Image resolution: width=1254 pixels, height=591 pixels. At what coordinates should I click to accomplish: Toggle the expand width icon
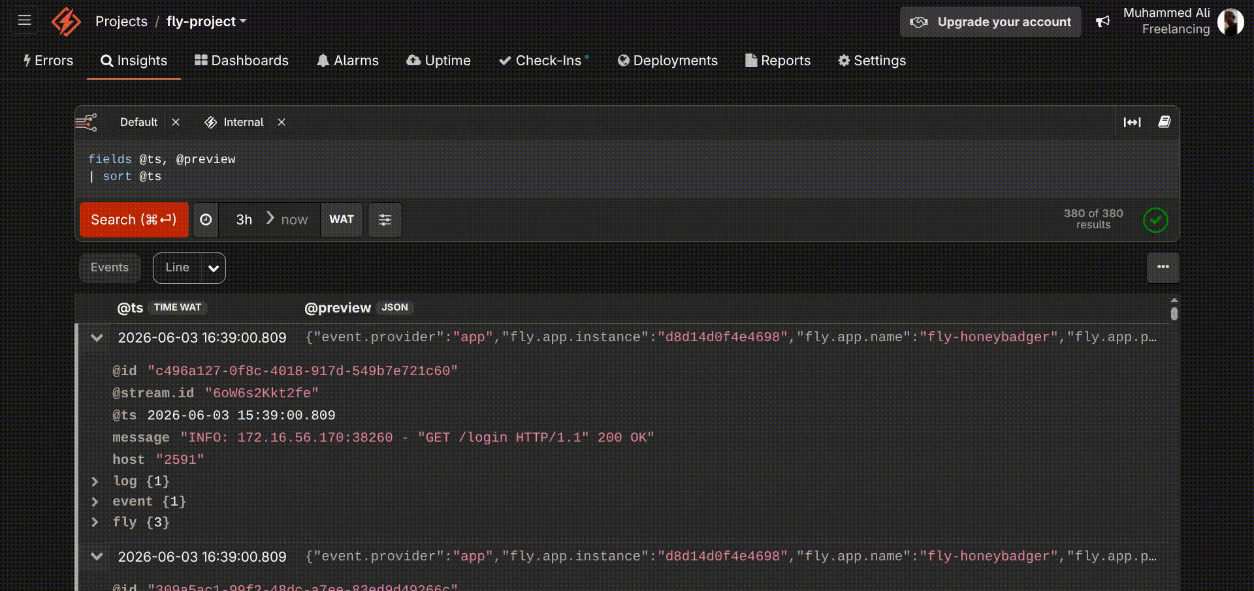[1132, 122]
